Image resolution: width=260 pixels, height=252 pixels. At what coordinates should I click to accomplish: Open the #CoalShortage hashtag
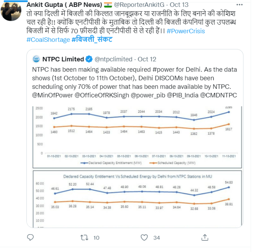click(x=48, y=40)
